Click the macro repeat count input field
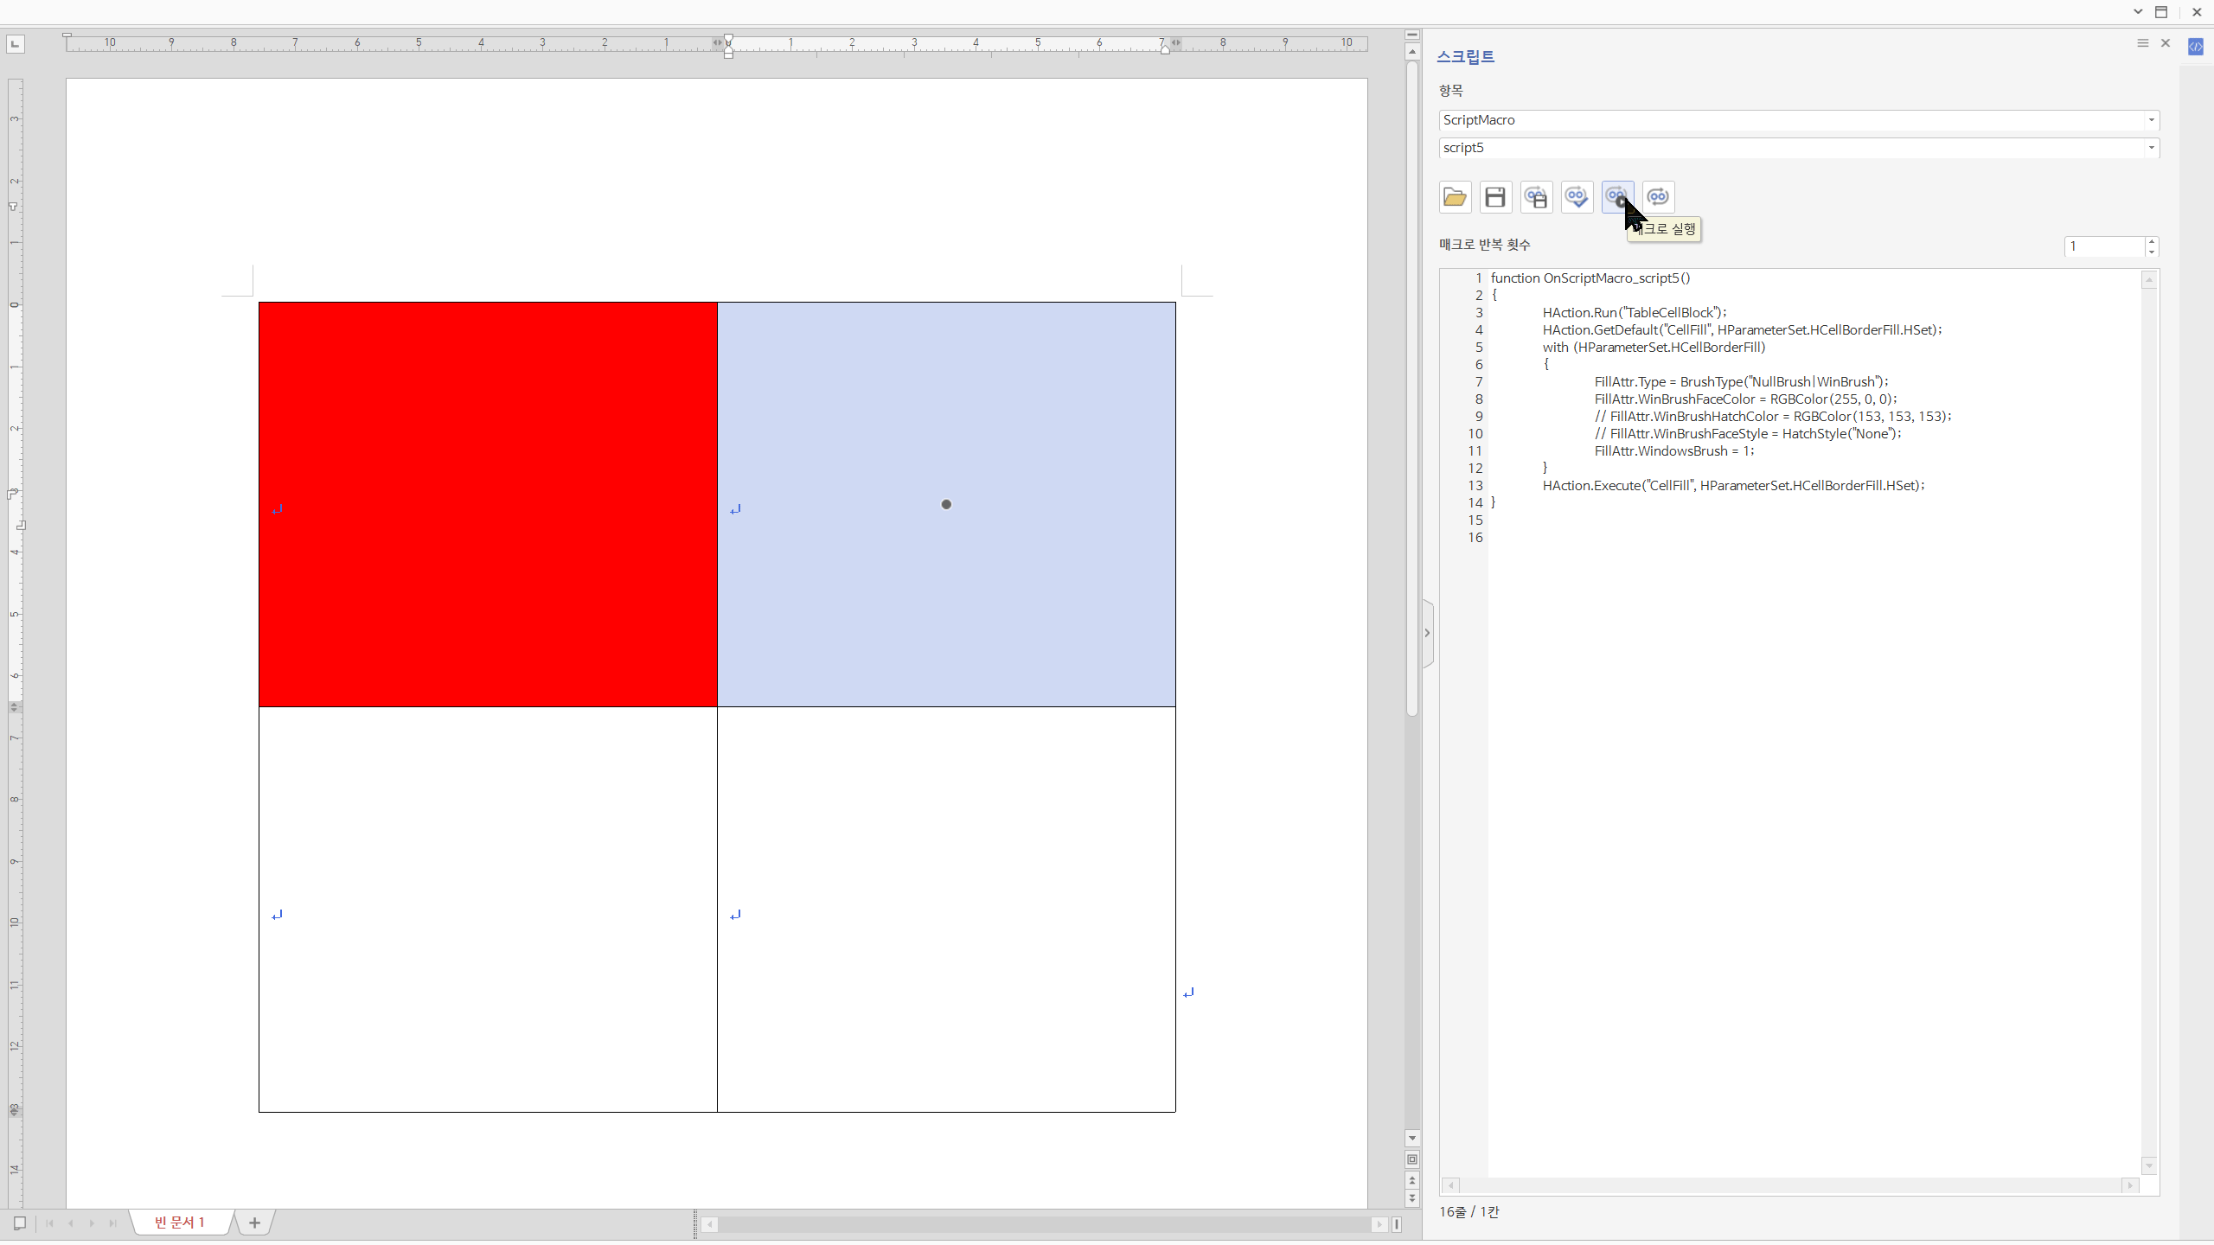Screen dimensions: 2214x1245 (2103, 246)
